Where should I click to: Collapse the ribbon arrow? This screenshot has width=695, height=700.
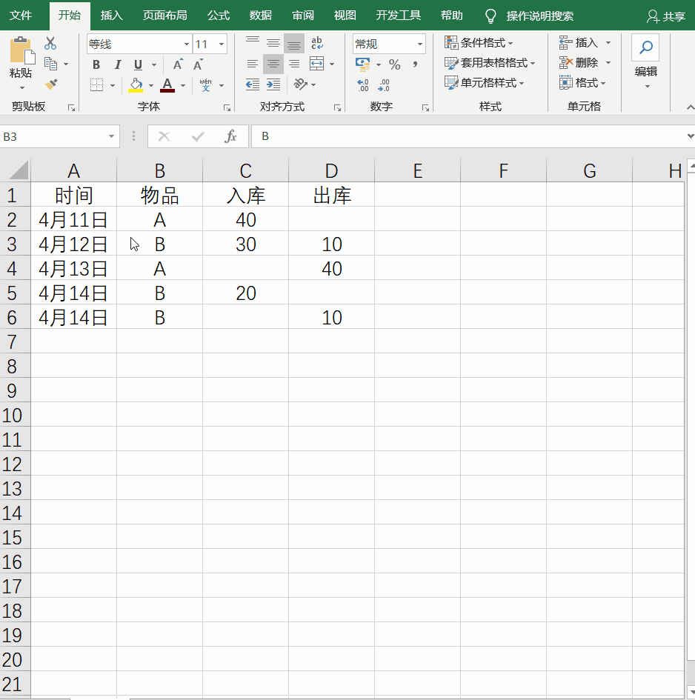690,107
